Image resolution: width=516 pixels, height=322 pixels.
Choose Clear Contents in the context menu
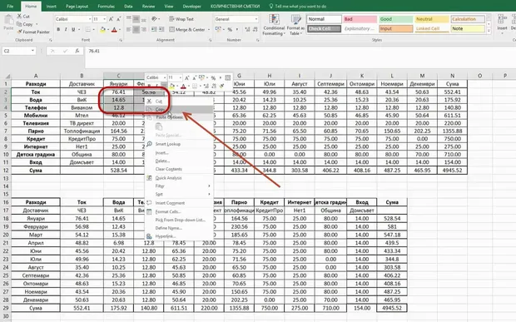point(179,169)
